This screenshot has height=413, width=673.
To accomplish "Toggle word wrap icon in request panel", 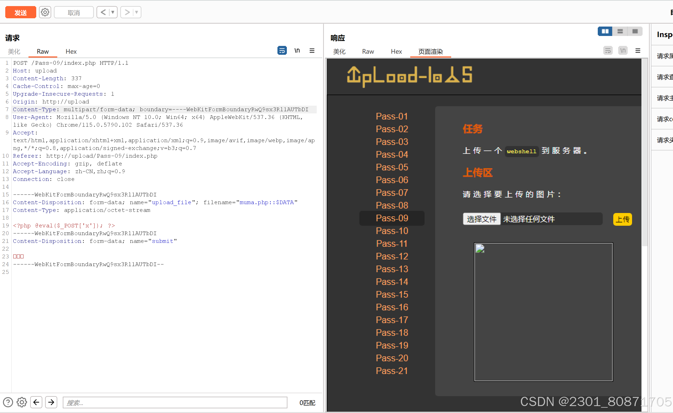I will [x=282, y=51].
